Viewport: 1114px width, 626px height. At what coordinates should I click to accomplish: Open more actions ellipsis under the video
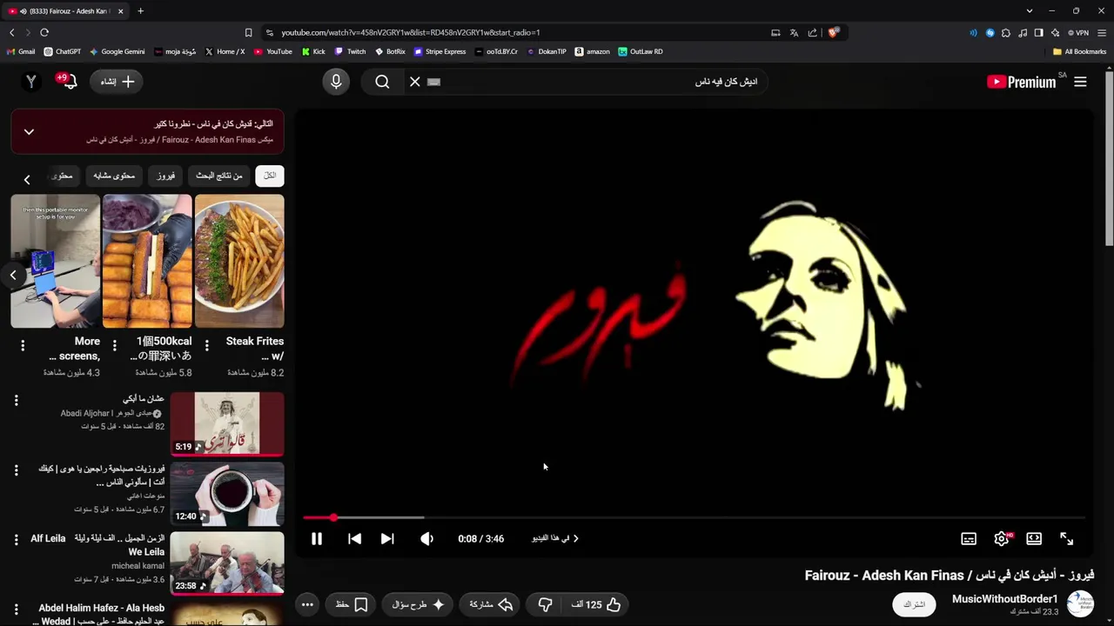(307, 604)
